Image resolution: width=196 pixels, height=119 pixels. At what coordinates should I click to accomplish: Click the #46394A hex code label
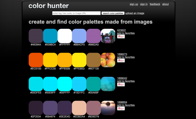[x=36, y=45]
